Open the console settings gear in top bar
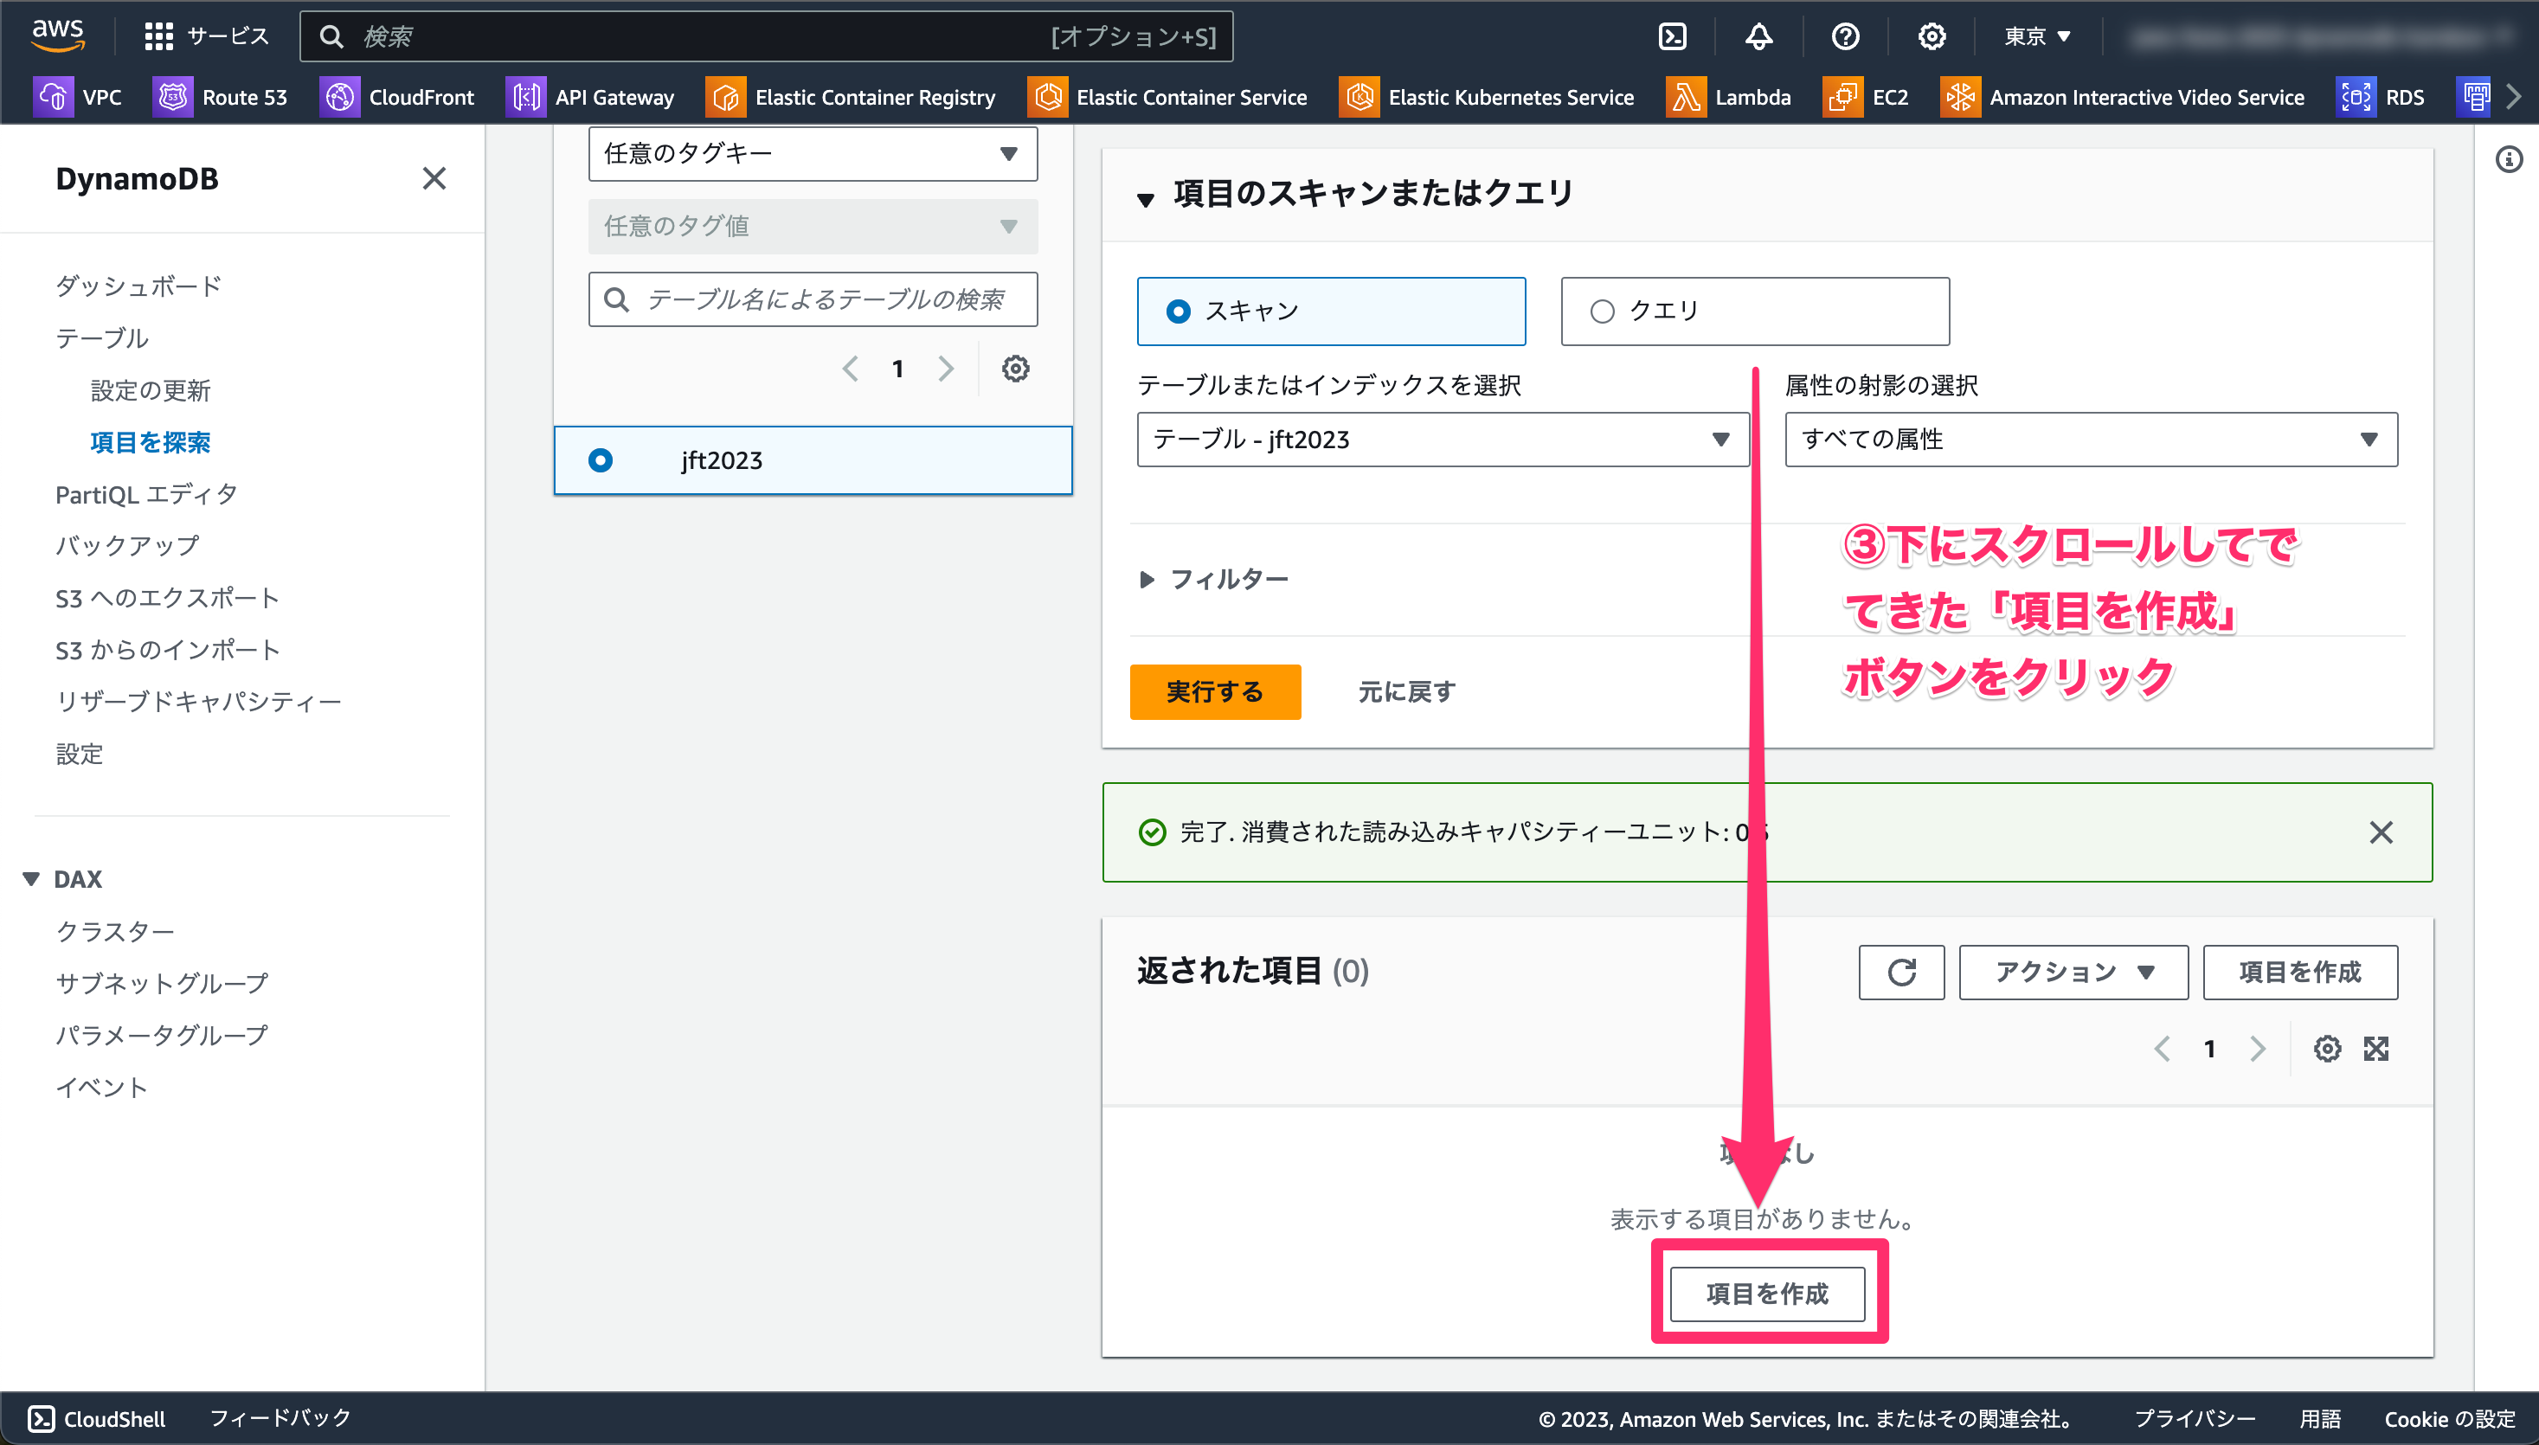This screenshot has width=2539, height=1445. (x=1932, y=36)
